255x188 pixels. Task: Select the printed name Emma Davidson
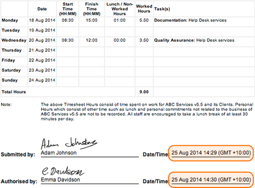pyautogui.click(x=60, y=180)
